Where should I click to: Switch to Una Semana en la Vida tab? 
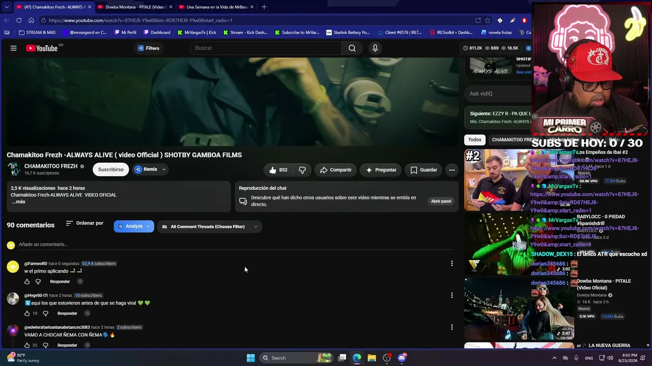pyautogui.click(x=215, y=7)
